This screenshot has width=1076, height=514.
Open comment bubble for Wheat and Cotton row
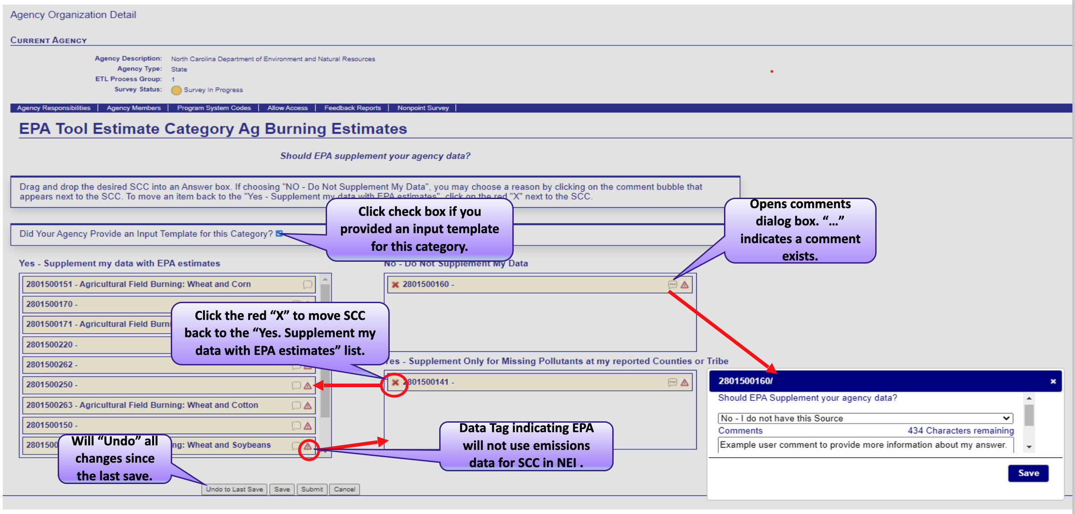click(296, 405)
